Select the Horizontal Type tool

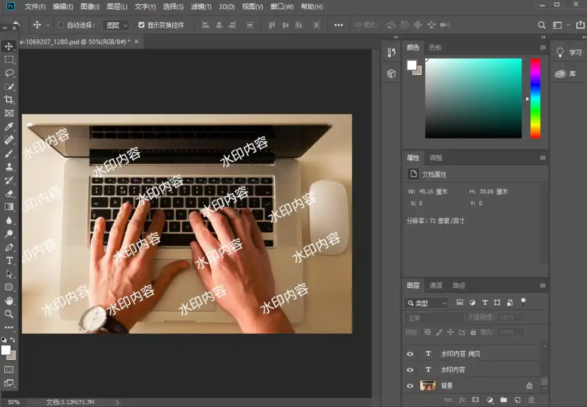[9, 261]
